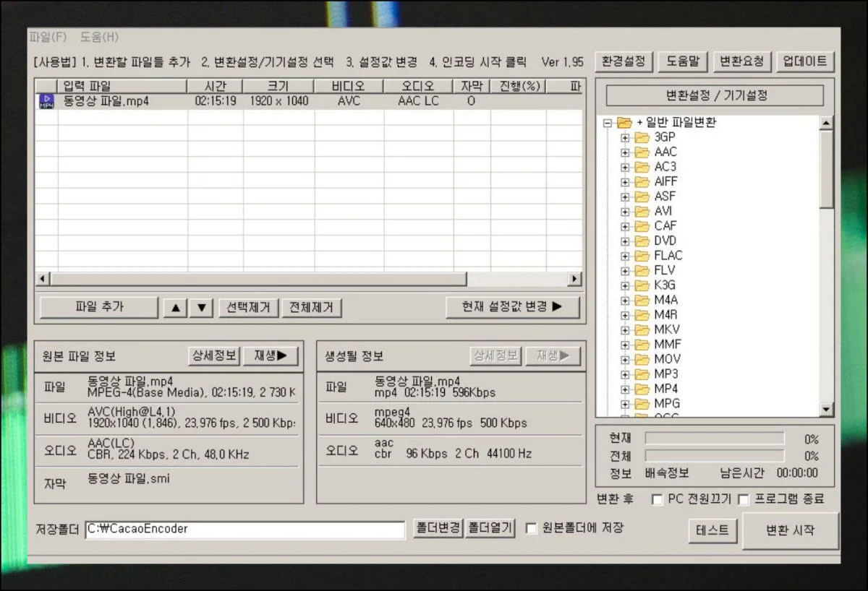The height and width of the screenshot is (591, 868).
Task: Toggle the 프로그램 종료 checkbox
Action: click(x=743, y=499)
